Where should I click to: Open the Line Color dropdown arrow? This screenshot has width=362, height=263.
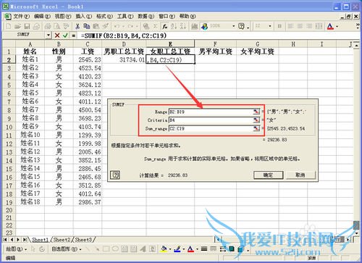[x=183, y=249]
